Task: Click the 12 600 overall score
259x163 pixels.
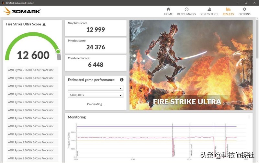Action: pyautogui.click(x=33, y=55)
